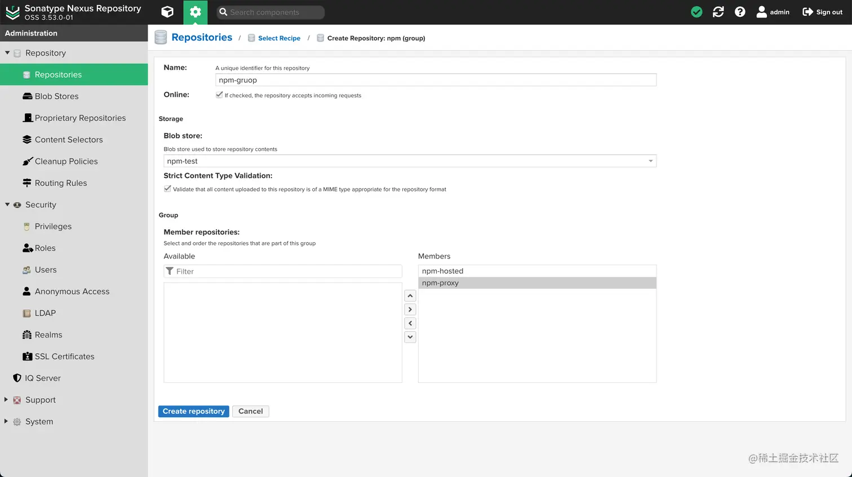Open the Browse cube icon in header
The width and height of the screenshot is (852, 477).
click(x=167, y=12)
